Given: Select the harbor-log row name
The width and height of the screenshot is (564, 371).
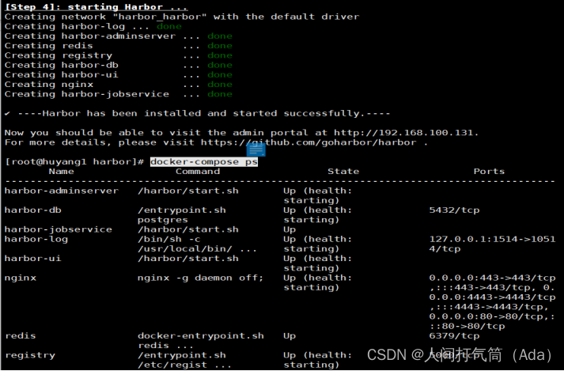Looking at the screenshot, I should pyautogui.click(x=36, y=240).
